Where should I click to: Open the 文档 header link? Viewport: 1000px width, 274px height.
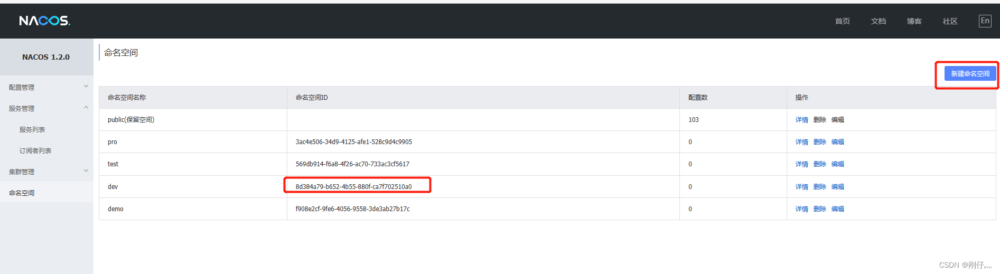(x=878, y=21)
